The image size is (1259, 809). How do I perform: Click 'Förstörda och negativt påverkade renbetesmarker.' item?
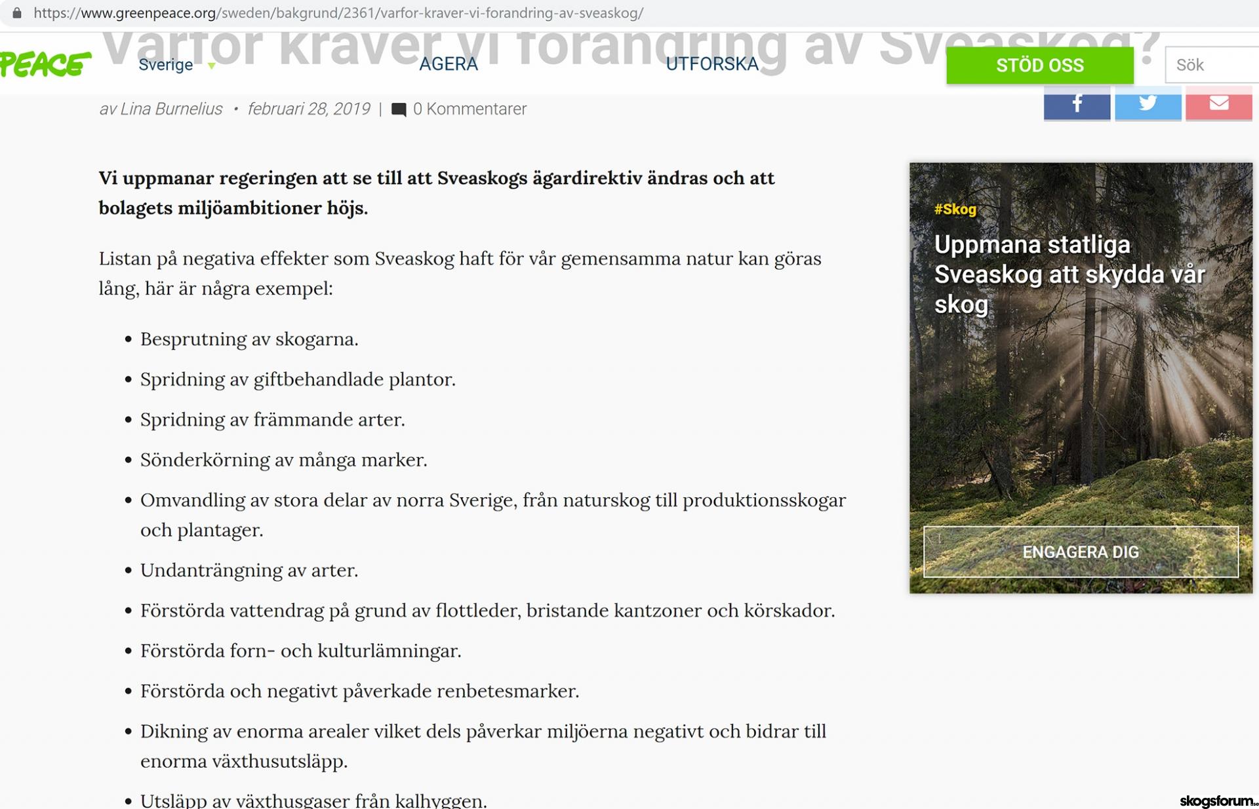coord(360,691)
